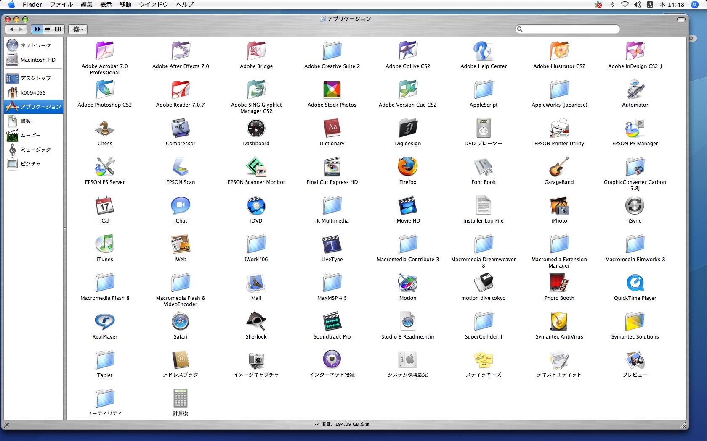Click the iCal calendar icon
707x441 pixels.
point(105,206)
